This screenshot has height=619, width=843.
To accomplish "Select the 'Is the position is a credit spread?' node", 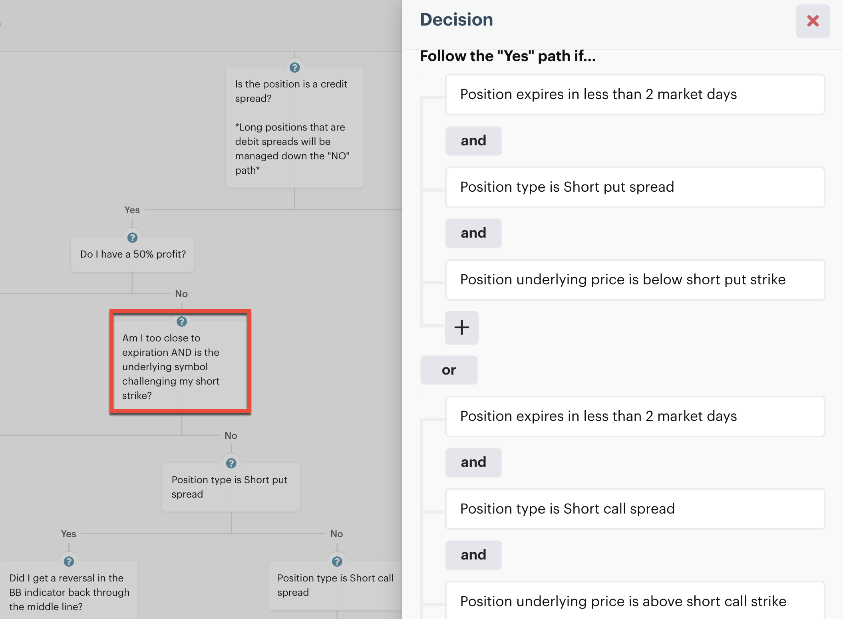I will pos(294,128).
